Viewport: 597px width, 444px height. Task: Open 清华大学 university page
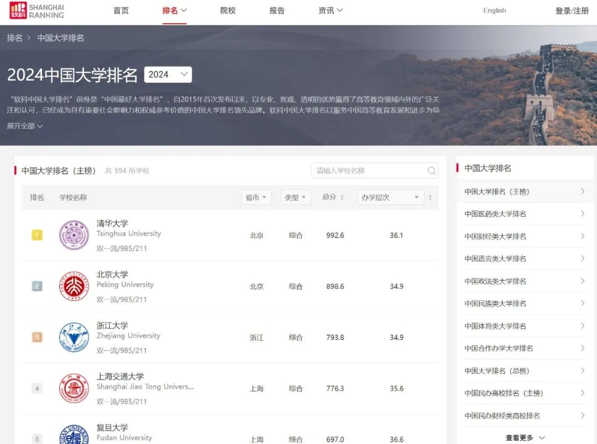(112, 223)
